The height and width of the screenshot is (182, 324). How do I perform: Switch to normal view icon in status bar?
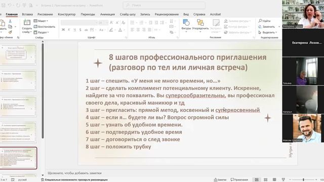pos(257,180)
